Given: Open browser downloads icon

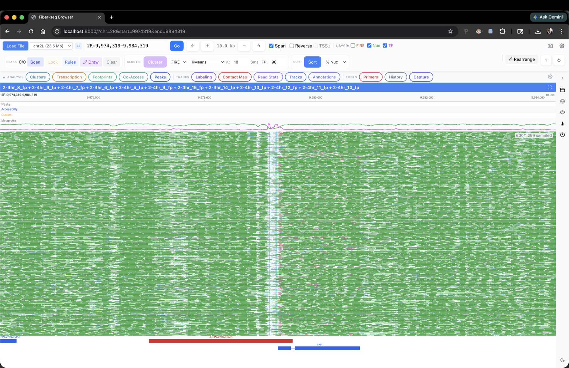Looking at the screenshot, I should point(538,31).
